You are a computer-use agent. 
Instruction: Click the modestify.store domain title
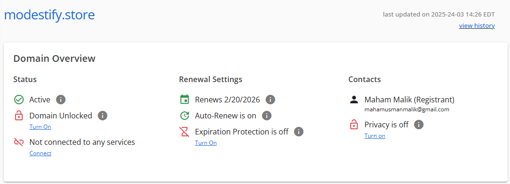(x=50, y=15)
